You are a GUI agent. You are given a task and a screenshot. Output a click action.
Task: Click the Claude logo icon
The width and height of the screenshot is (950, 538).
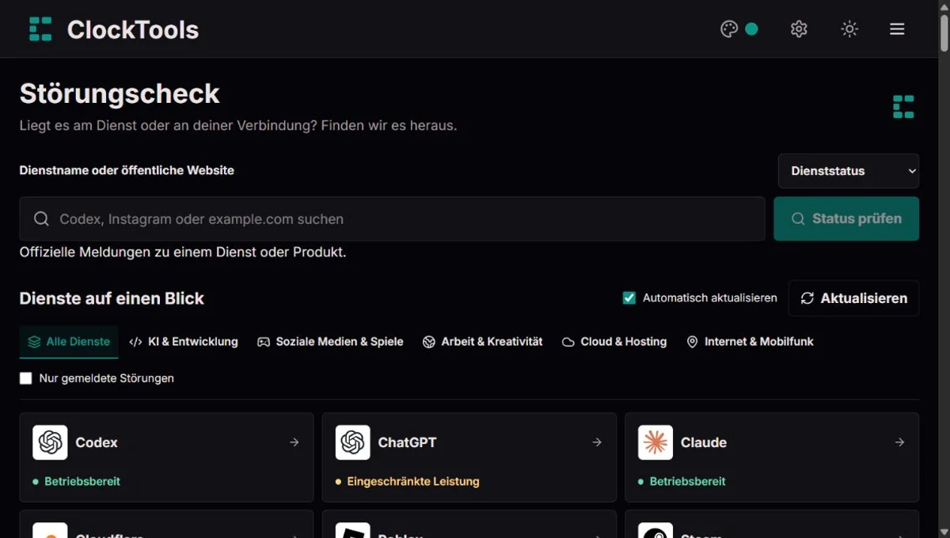(x=655, y=442)
